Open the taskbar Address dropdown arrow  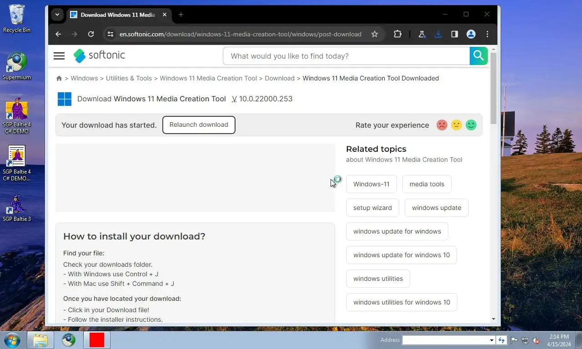point(492,340)
